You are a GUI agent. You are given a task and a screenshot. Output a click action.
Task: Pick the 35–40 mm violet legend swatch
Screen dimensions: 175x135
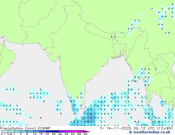68,131
